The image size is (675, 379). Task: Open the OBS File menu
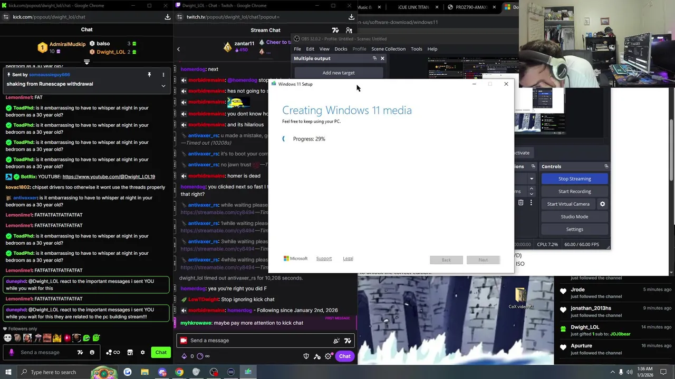pos(297,49)
